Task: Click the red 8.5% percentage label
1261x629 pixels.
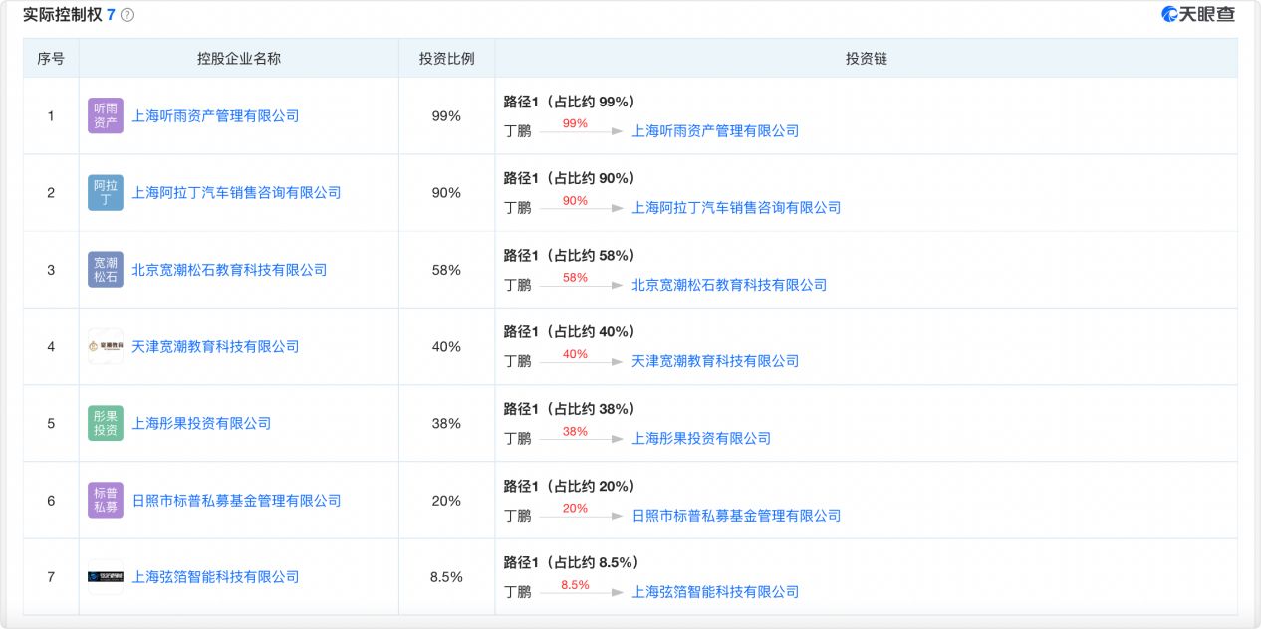Action: (573, 586)
